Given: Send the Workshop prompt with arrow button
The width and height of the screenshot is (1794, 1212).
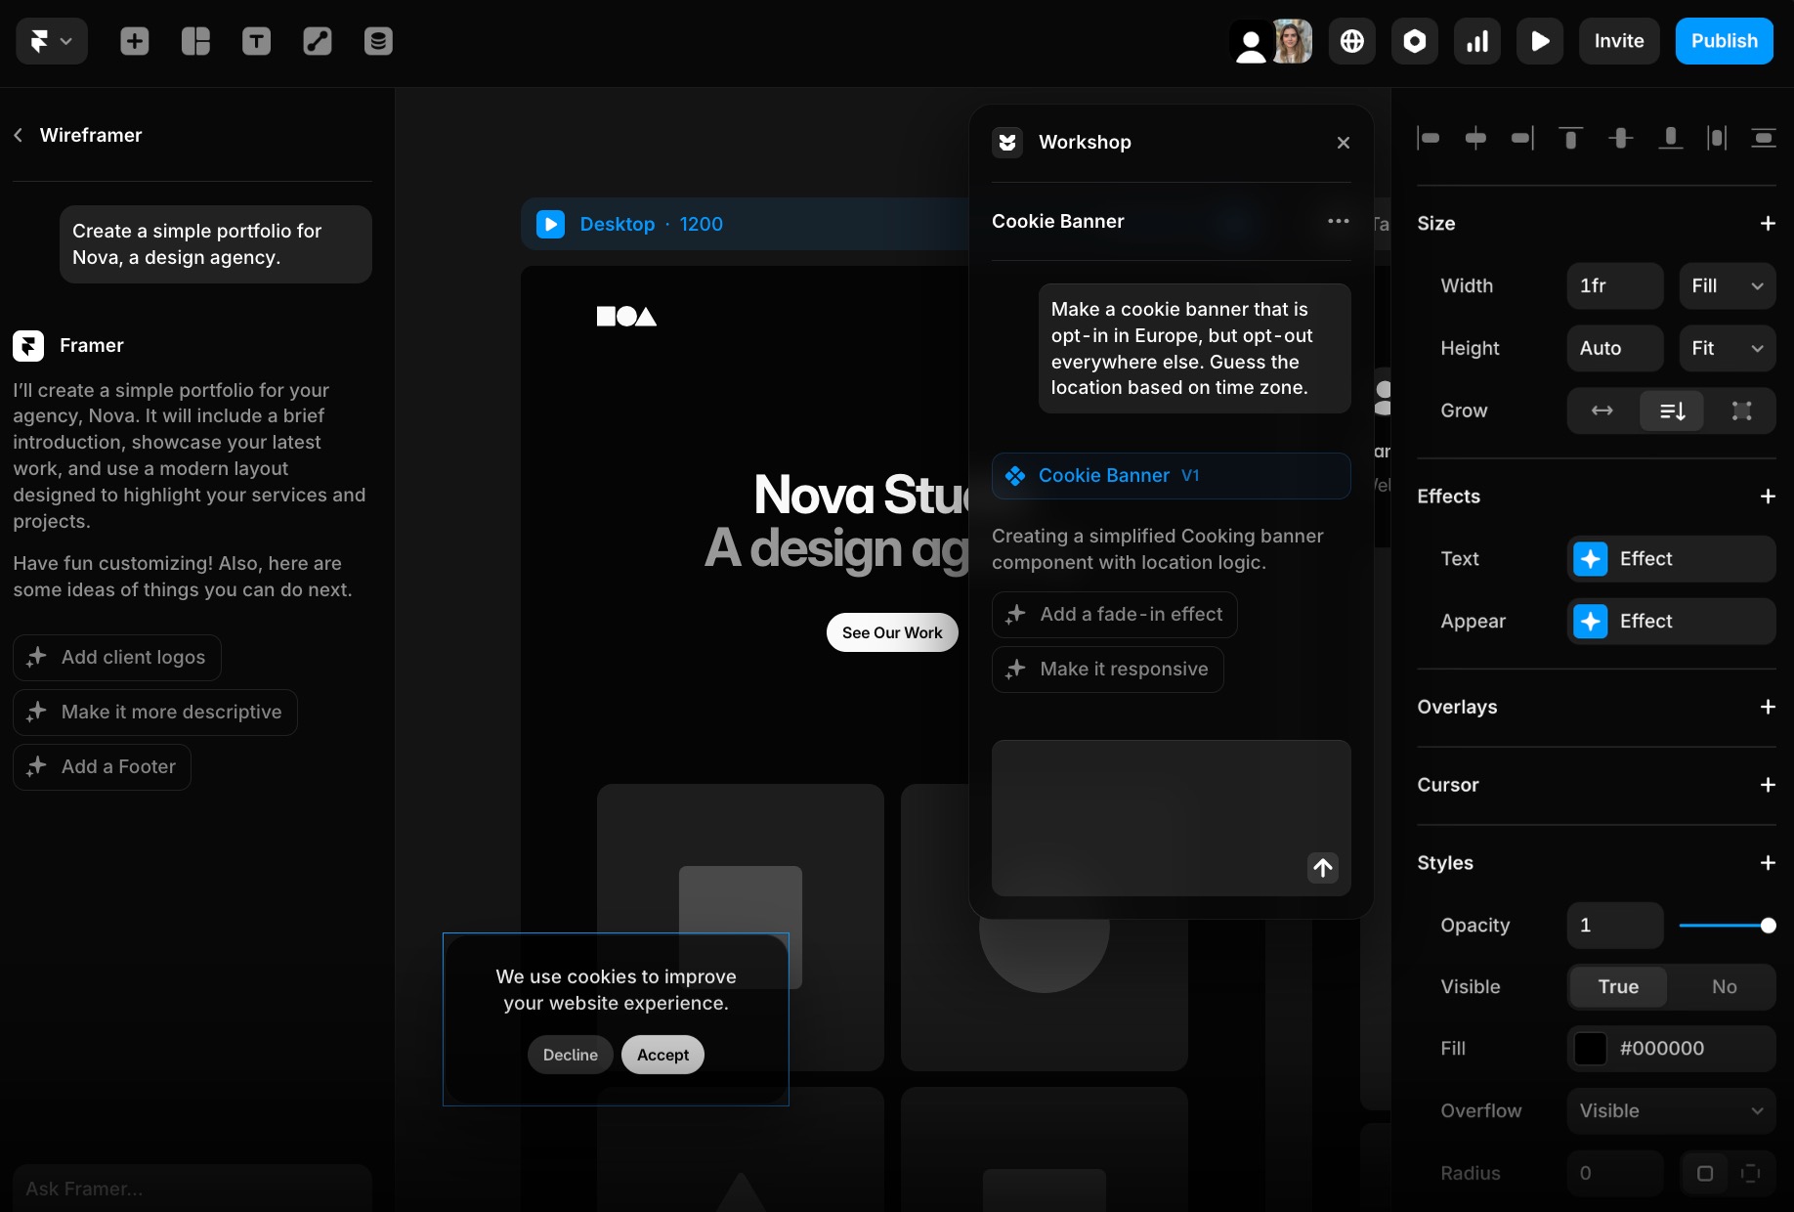Looking at the screenshot, I should (1323, 867).
